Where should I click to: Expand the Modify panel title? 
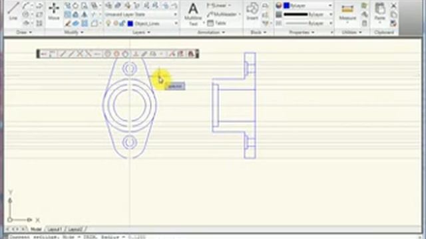tap(73, 33)
